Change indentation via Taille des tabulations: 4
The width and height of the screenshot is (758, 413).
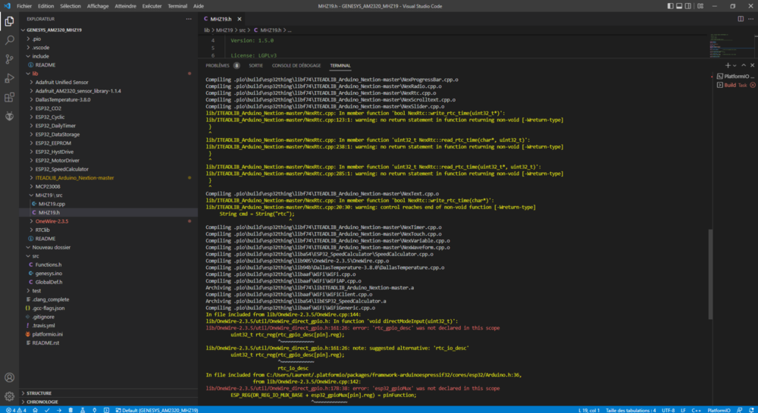click(x=631, y=410)
